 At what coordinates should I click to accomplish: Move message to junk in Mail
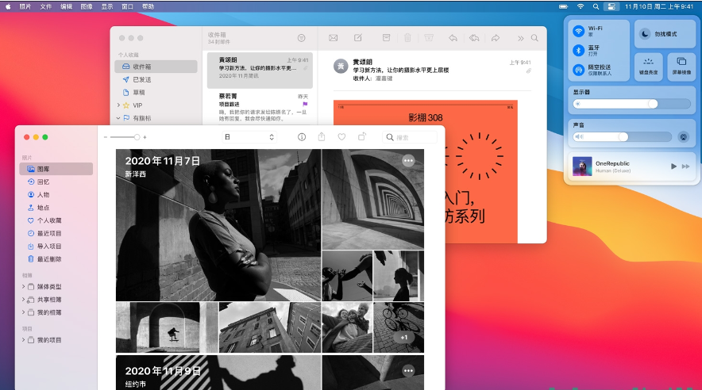tap(429, 38)
